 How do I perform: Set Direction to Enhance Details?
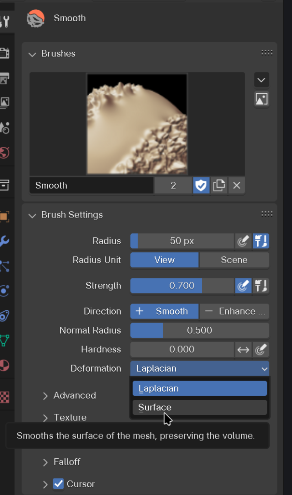pos(234,311)
